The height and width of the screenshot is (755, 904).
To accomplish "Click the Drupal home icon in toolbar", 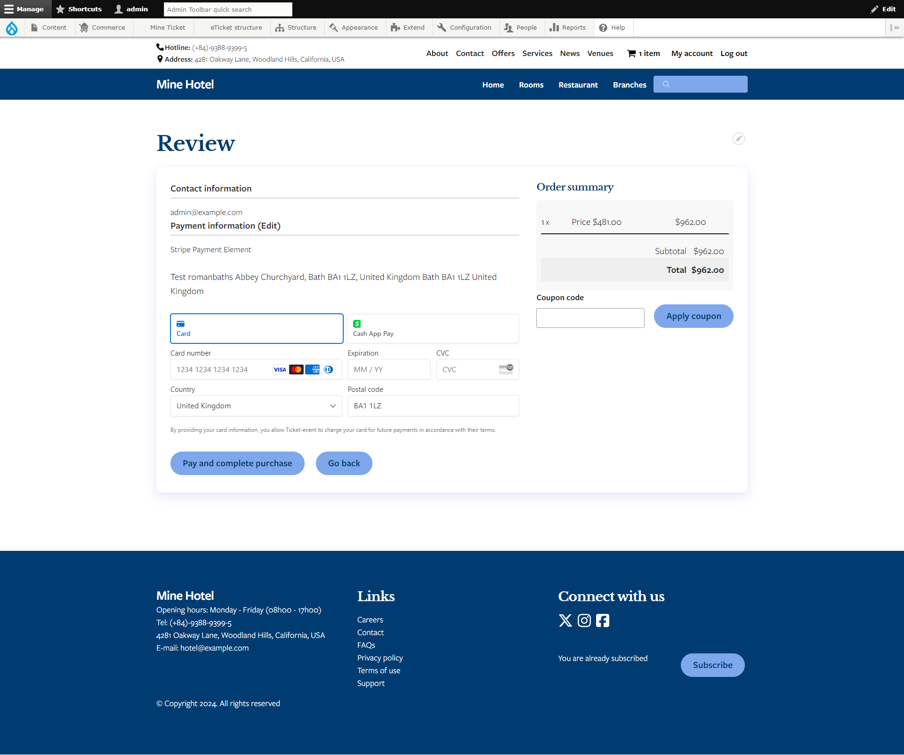I will tap(13, 28).
